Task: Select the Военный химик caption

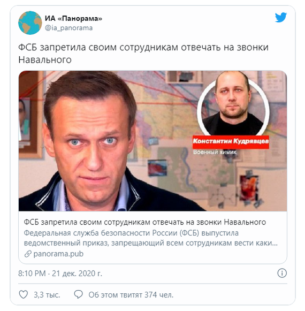Action: point(215,153)
